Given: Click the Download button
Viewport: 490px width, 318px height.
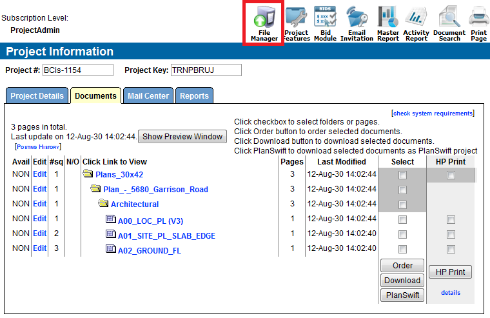Looking at the screenshot, I should tap(402, 280).
